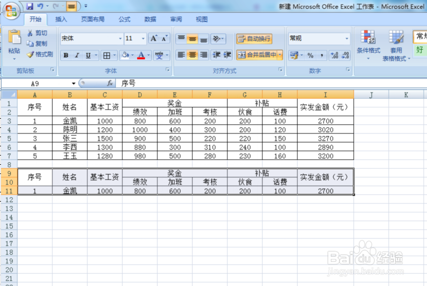Open number format dropdown 常规
427x286 pixels.
(347, 38)
